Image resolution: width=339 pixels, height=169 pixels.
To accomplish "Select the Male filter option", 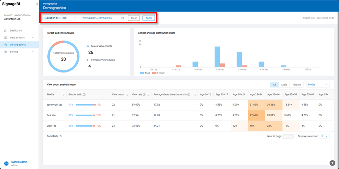I will pos(284,84).
